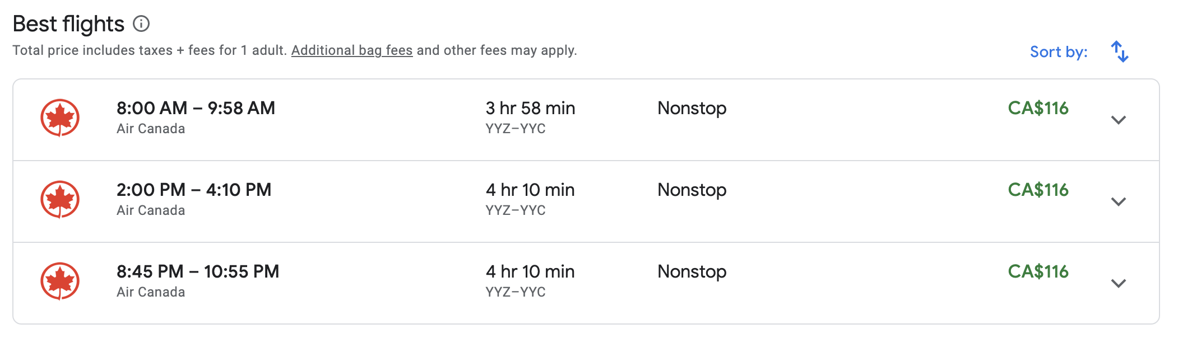The width and height of the screenshot is (1178, 338).
Task: Expand the 8:45 PM flight details
Action: [x=1118, y=283]
